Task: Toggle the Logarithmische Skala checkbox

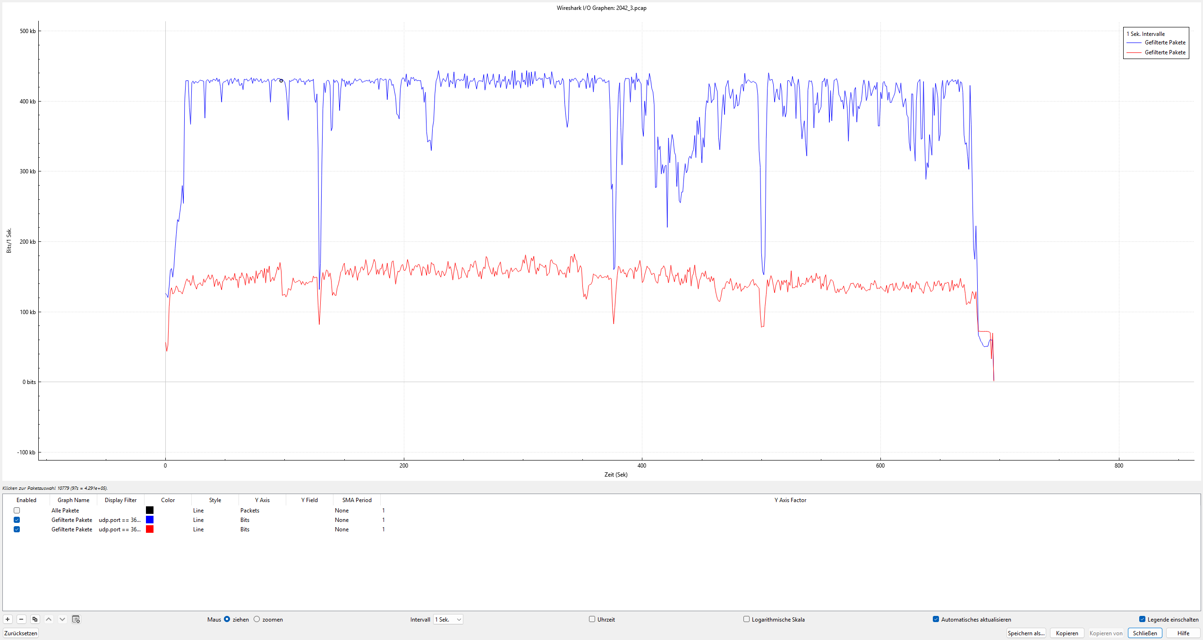Action: point(746,619)
